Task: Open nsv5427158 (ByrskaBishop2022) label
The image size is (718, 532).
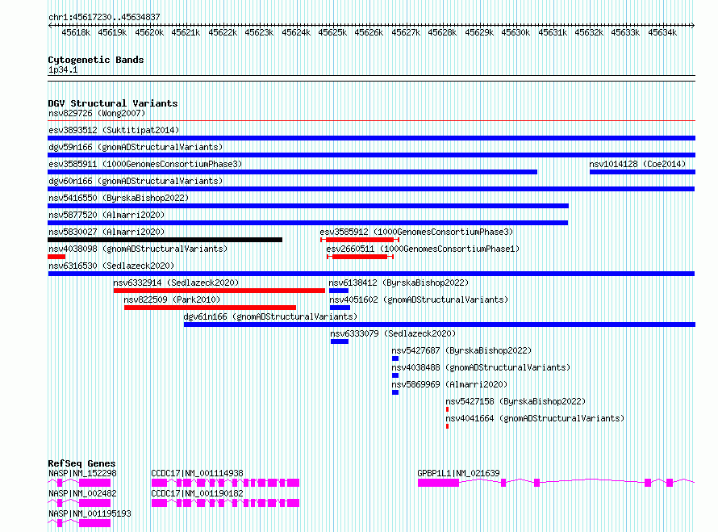Action: click(516, 401)
